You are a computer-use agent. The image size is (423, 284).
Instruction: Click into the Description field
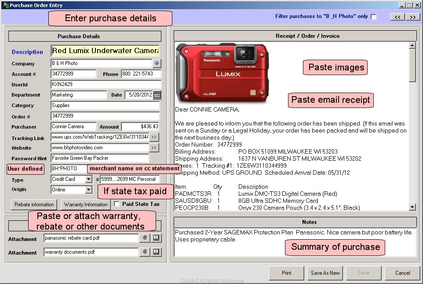click(105, 50)
